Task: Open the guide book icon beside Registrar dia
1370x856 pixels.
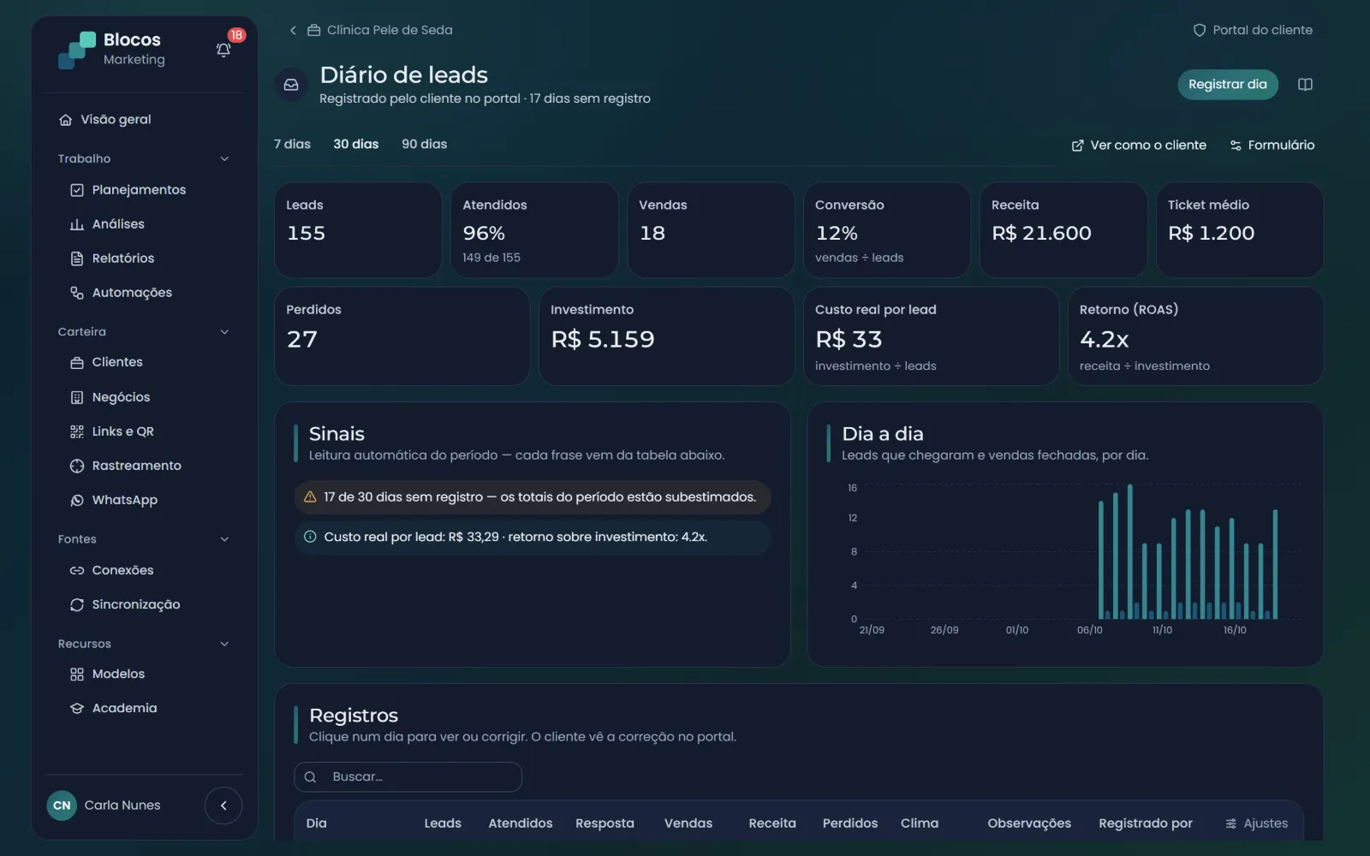Action: [1305, 84]
